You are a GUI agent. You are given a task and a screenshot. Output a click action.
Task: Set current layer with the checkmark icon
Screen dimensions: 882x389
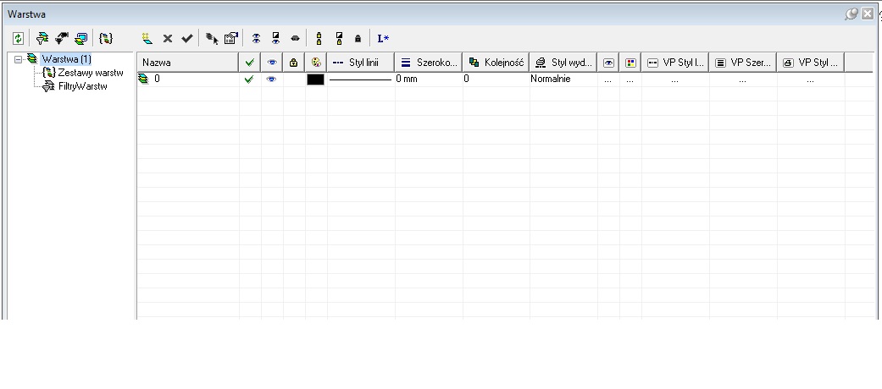coord(186,38)
